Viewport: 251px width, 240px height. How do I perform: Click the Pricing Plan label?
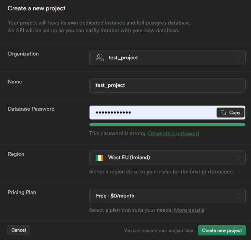coord(22,192)
